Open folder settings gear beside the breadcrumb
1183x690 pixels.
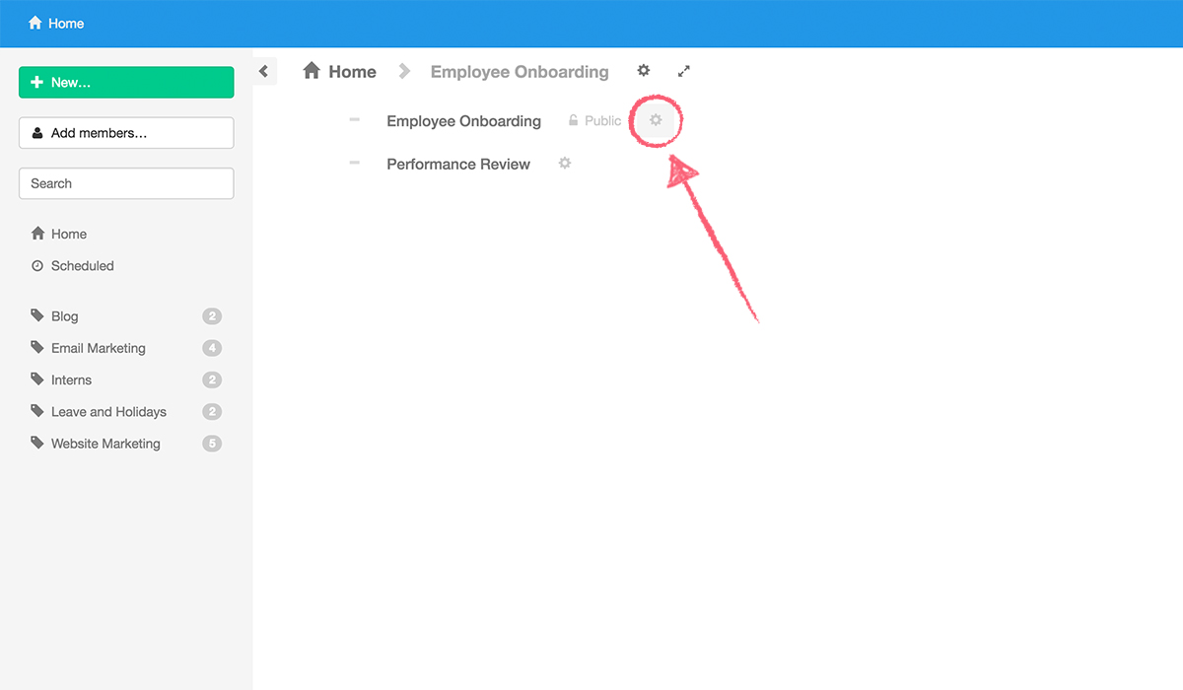pyautogui.click(x=644, y=70)
